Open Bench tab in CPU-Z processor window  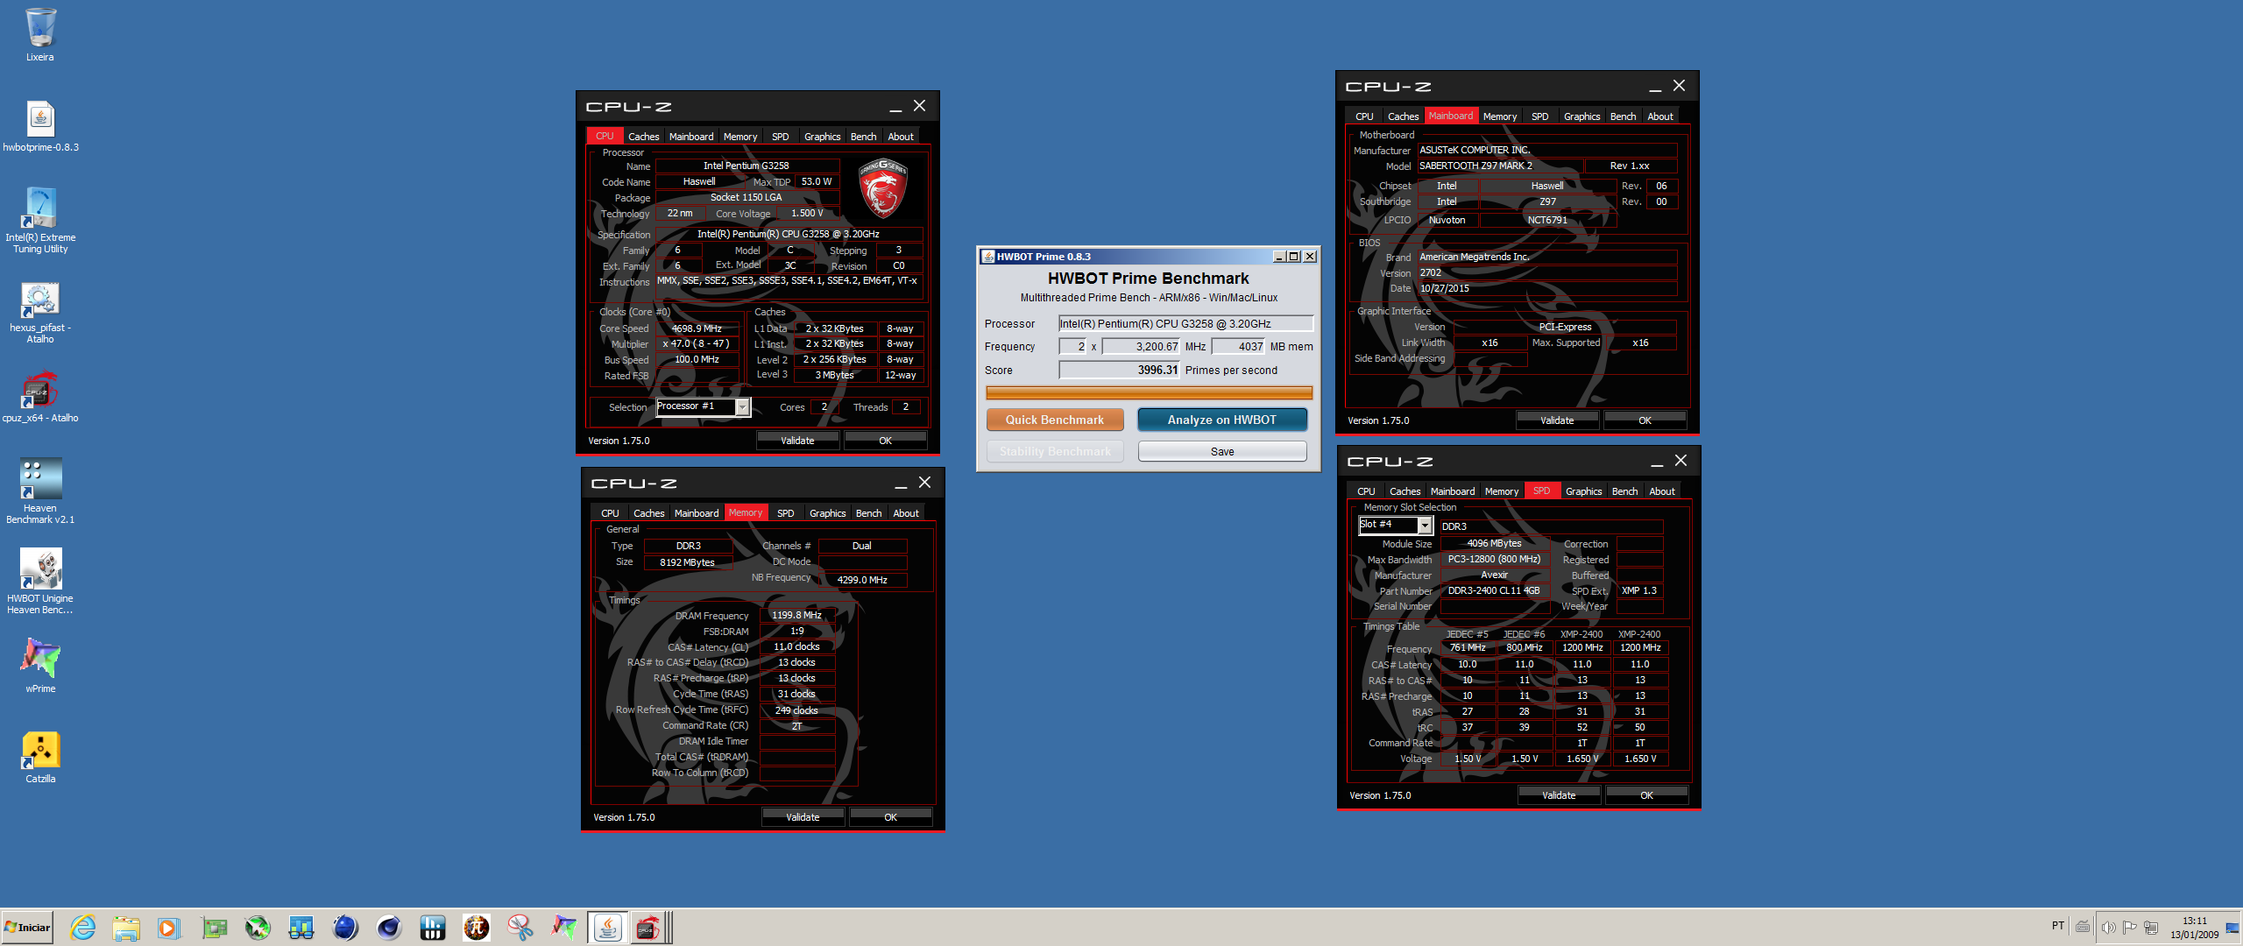(863, 137)
